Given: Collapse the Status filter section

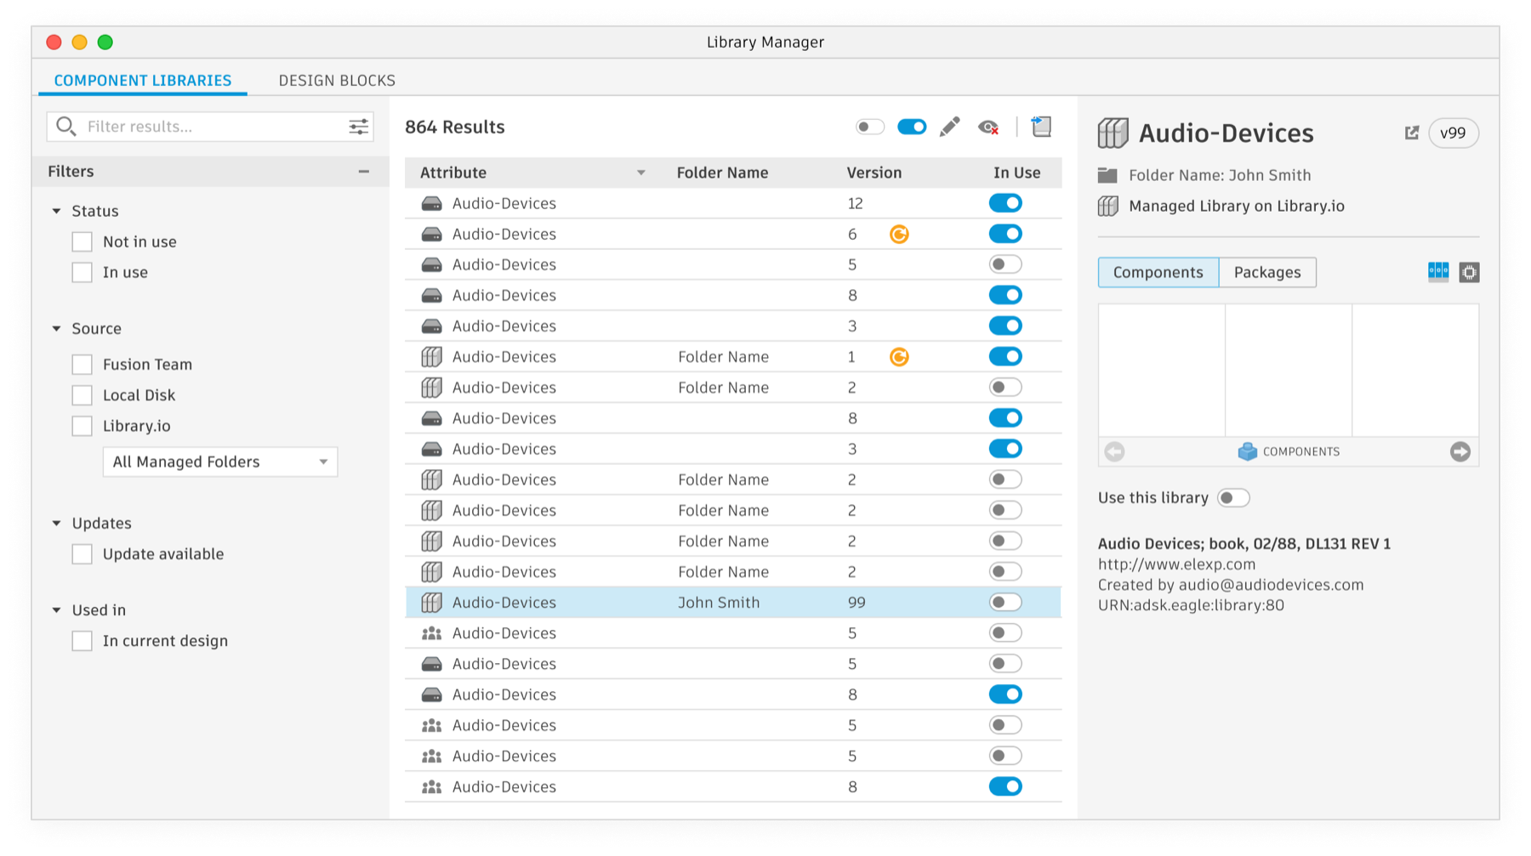Looking at the screenshot, I should [x=57, y=211].
